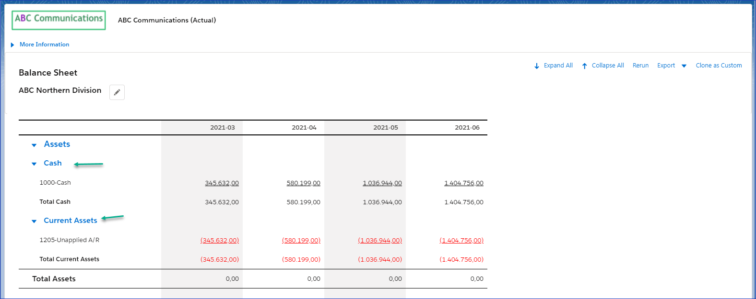
Task: Click the ABC Communications logo
Action: [59, 20]
